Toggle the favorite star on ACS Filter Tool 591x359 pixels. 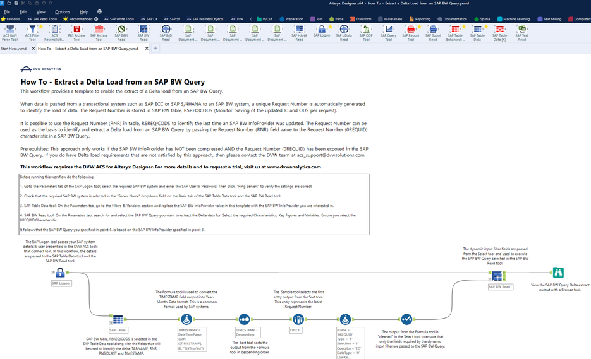(x=40, y=26)
